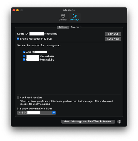138x141 pixels.
Task: Click the yellow minimize window button
Action: coord(18,10)
